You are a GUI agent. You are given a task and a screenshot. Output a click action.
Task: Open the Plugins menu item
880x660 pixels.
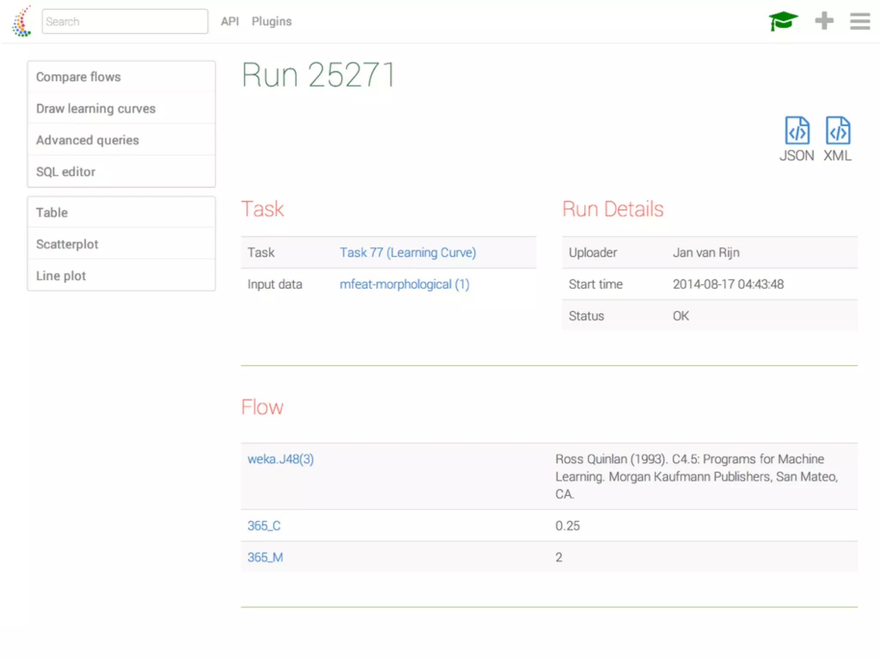(272, 21)
